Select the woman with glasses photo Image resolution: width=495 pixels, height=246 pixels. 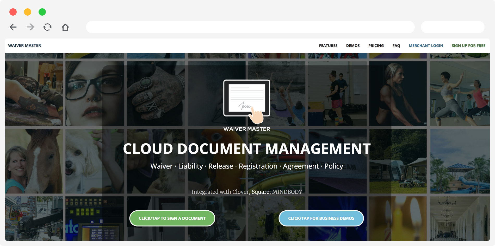click(x=95, y=94)
